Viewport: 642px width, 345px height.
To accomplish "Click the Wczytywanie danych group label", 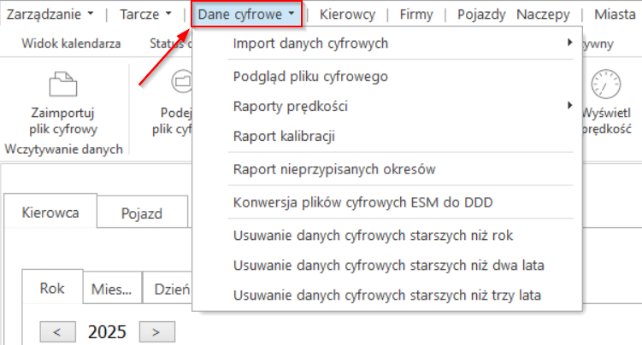I will [64, 149].
